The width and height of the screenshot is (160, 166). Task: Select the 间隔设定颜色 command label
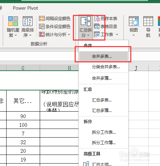58,18
